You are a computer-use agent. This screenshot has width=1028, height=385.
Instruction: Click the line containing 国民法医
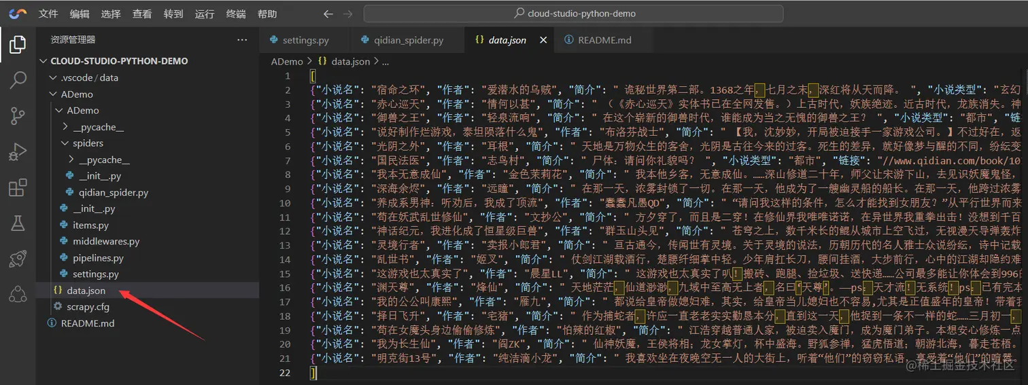[666, 161]
